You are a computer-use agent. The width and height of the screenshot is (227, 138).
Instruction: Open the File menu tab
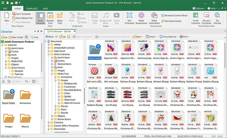[5, 9]
